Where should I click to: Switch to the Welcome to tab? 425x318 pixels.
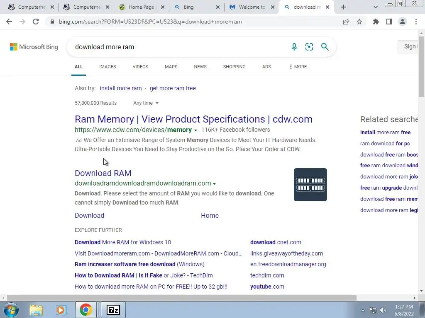click(252, 7)
